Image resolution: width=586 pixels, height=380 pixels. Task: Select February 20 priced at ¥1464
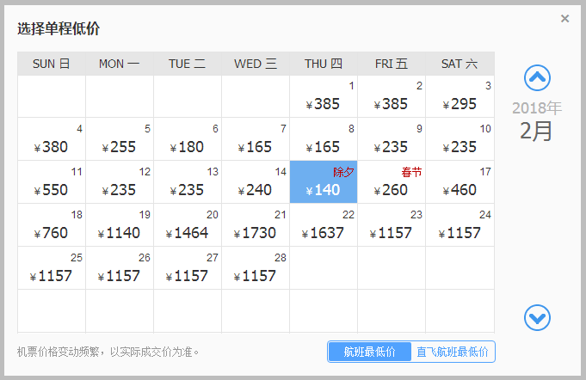188,225
